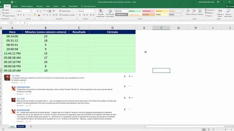Open the font size 11 dropdown

coord(35,11)
